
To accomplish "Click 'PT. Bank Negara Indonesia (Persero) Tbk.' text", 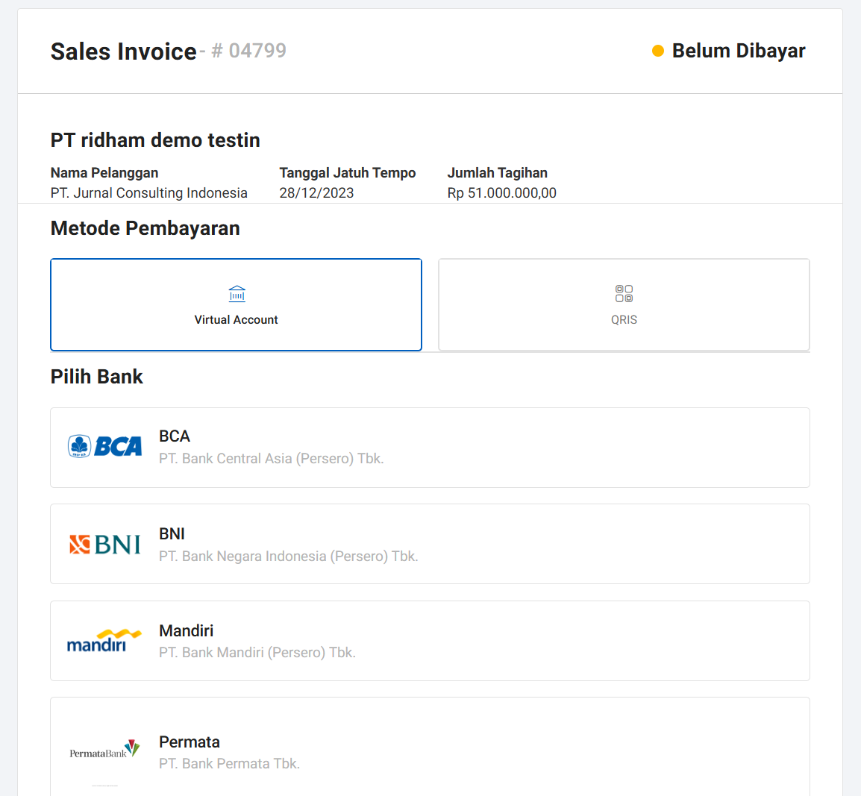I will click(288, 557).
